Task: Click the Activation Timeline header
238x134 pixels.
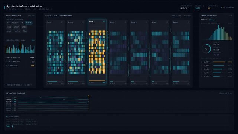Action: [15, 93]
